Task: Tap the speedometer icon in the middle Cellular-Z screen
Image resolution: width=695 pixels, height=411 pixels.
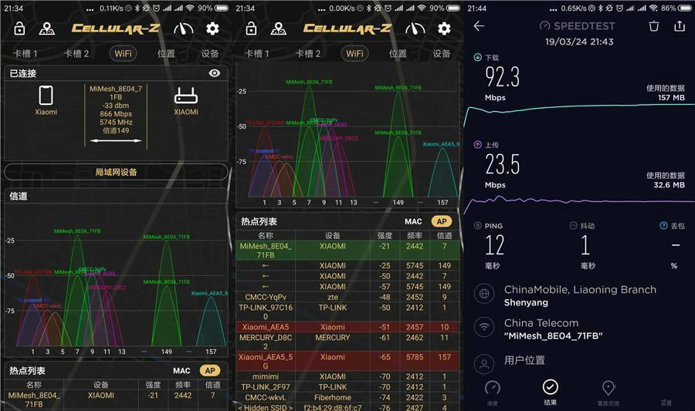Action: click(415, 29)
